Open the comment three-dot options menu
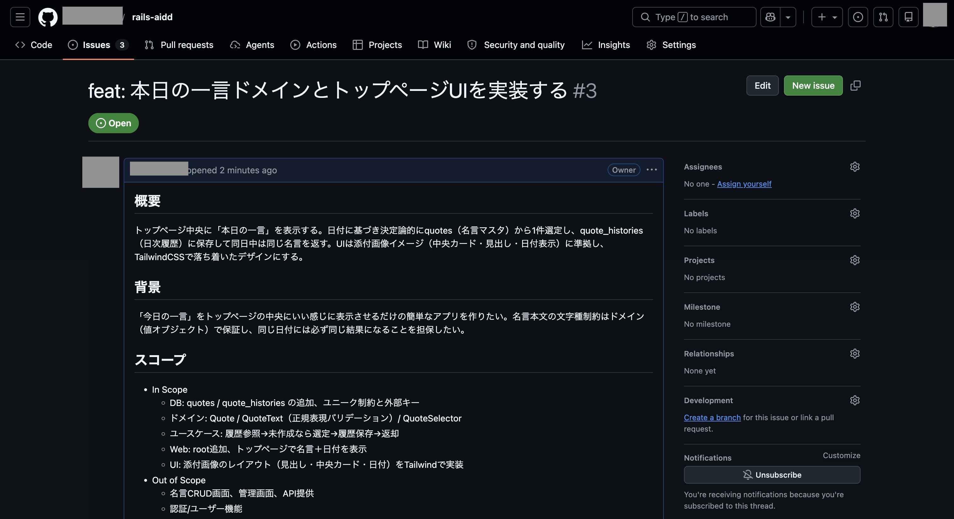This screenshot has width=954, height=519. [x=651, y=170]
